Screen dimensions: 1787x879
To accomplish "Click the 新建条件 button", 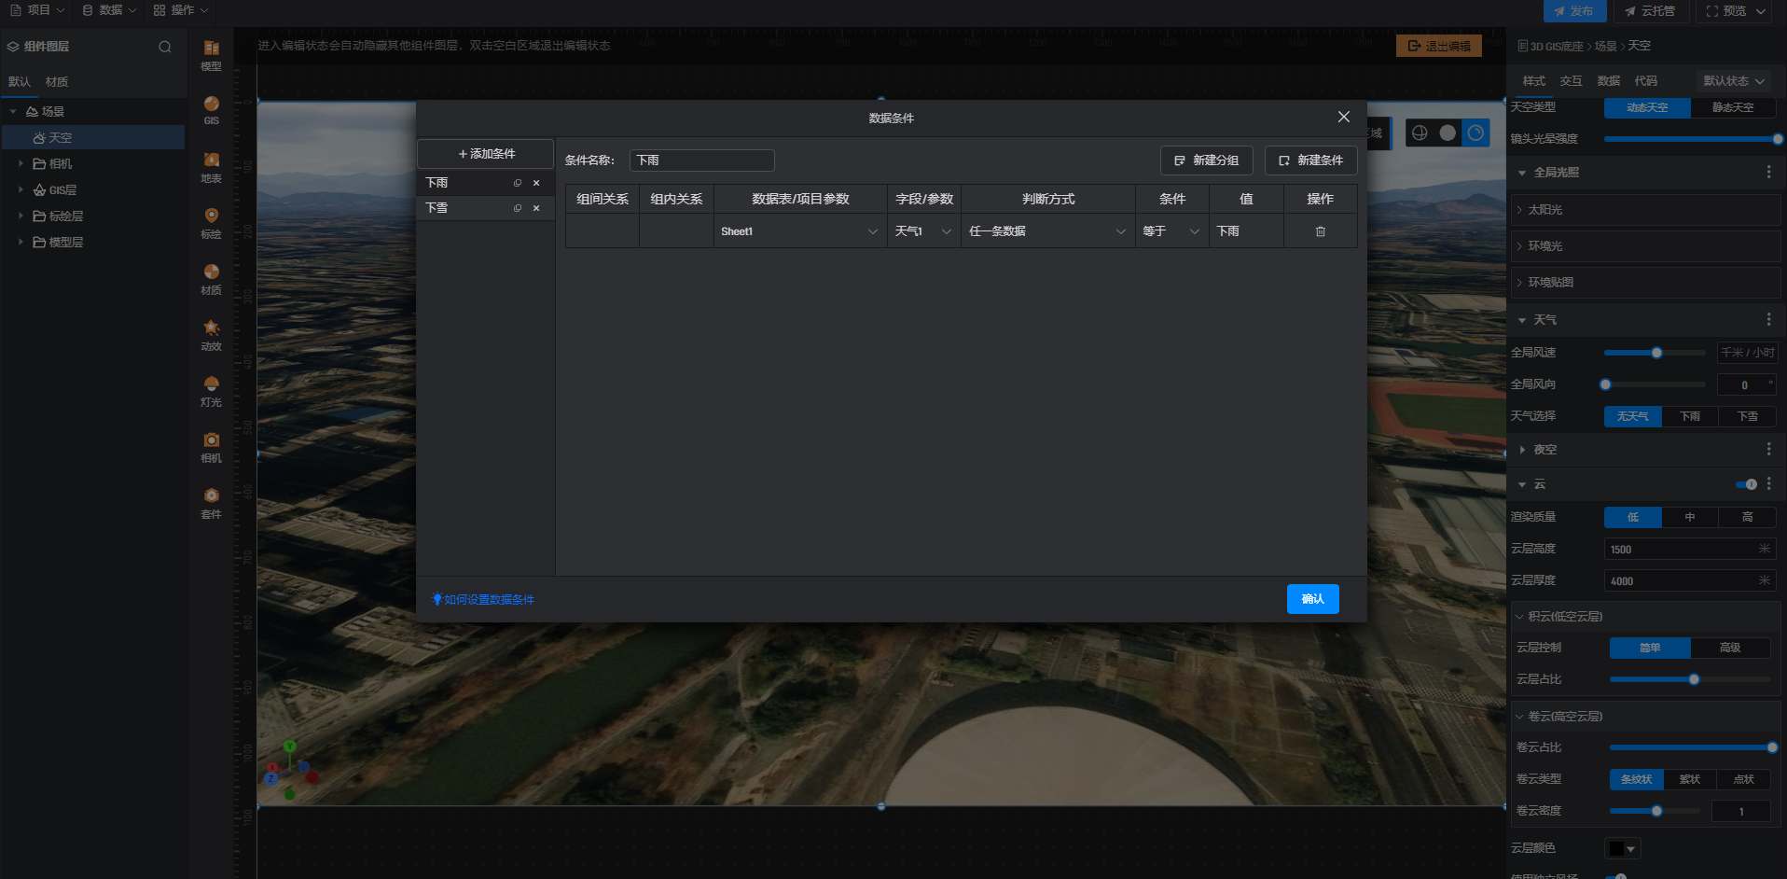I will tap(1310, 160).
